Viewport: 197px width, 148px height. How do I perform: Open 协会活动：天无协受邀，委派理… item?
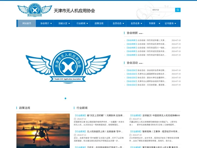point(152,85)
